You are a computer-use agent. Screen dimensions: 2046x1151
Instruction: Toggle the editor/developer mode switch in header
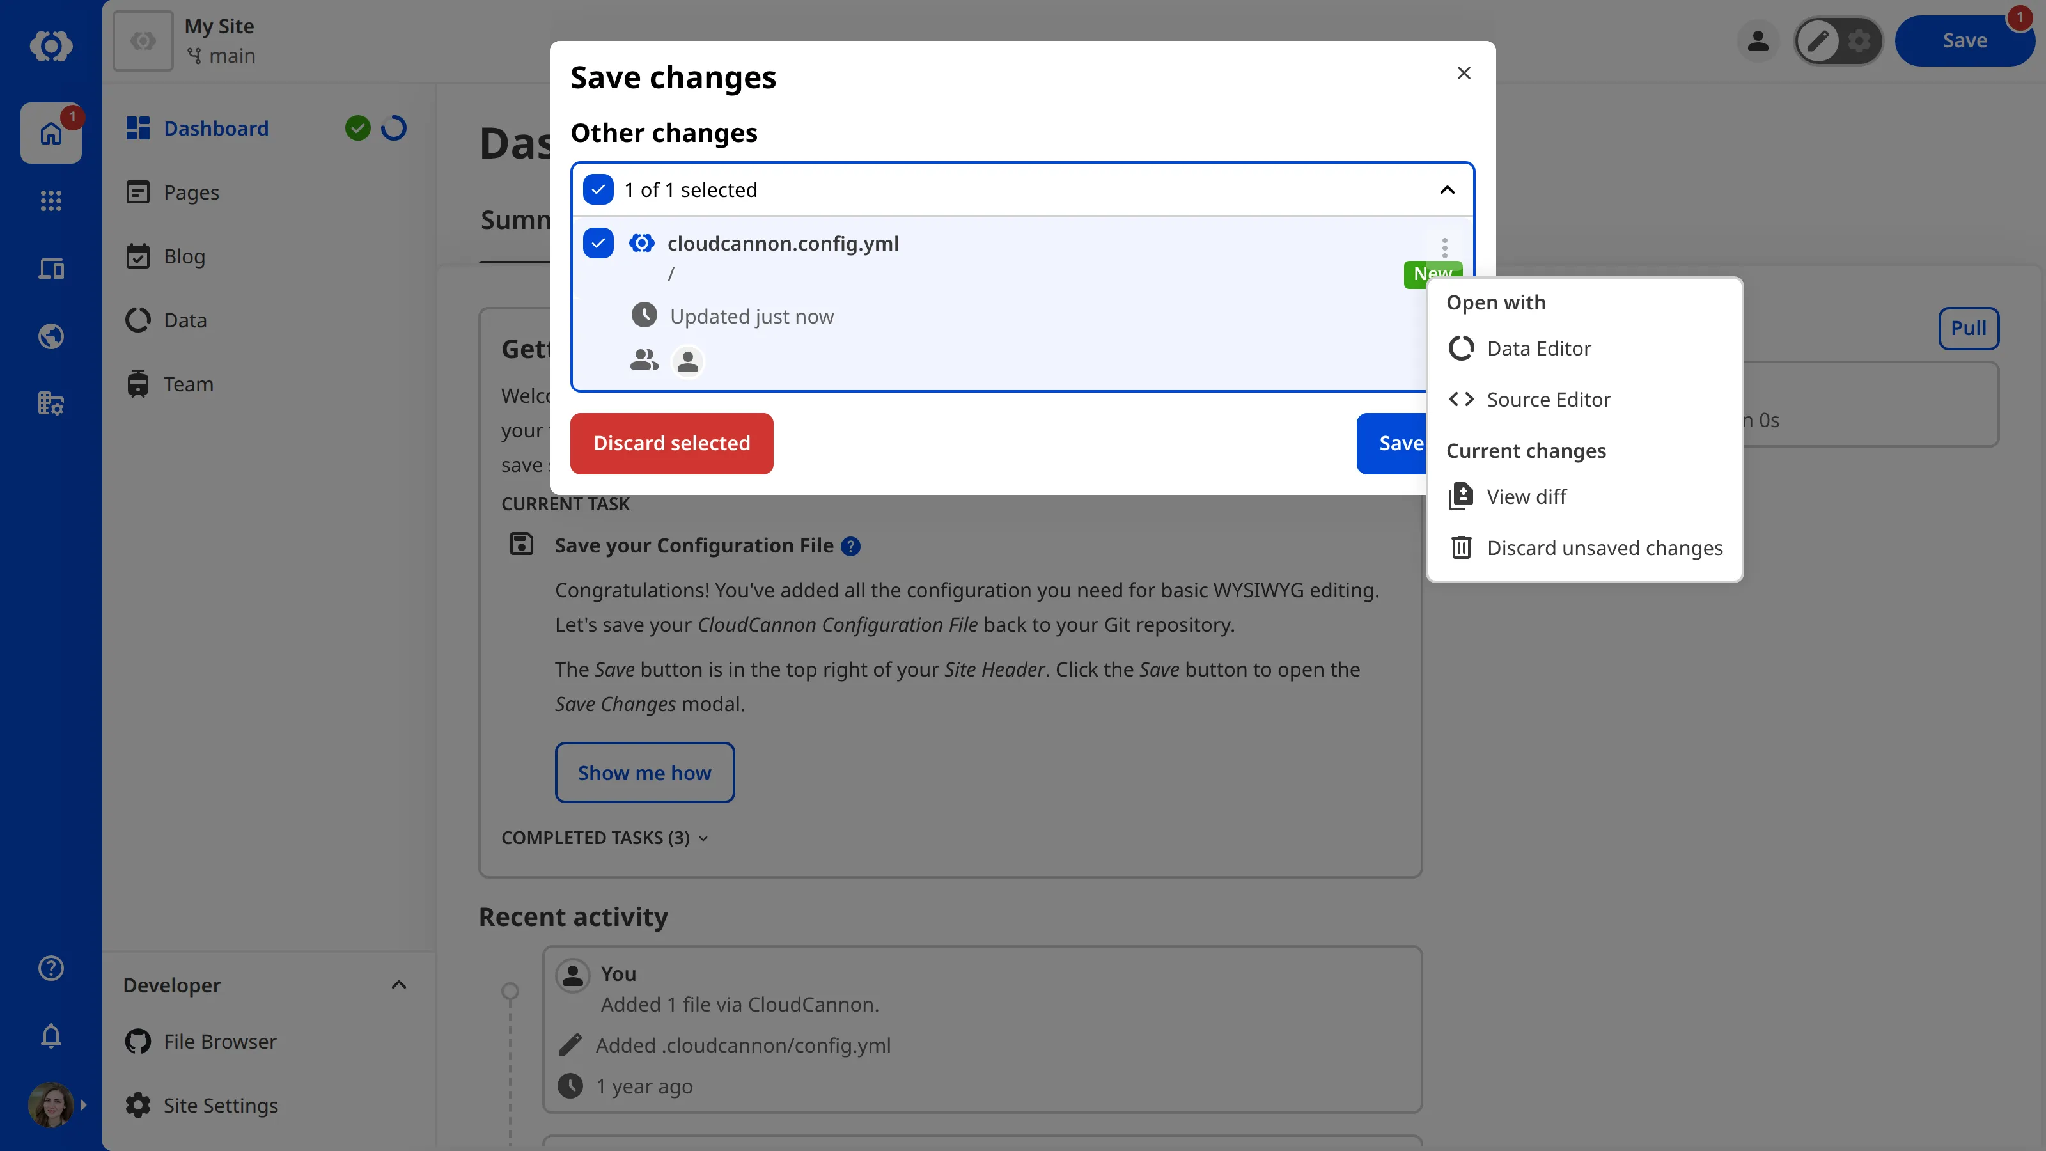point(1839,40)
